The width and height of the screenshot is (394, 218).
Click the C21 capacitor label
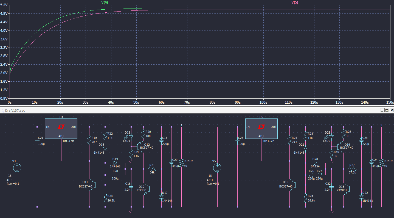point(41,138)
